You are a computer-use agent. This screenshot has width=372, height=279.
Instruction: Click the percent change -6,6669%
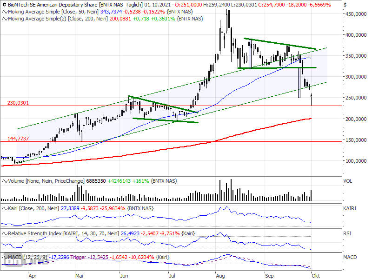pos(319,5)
